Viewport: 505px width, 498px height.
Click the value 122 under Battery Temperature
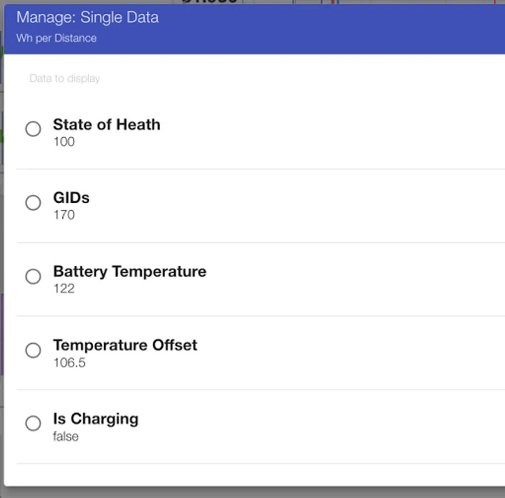tap(64, 289)
